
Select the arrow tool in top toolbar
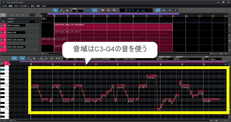55,10
